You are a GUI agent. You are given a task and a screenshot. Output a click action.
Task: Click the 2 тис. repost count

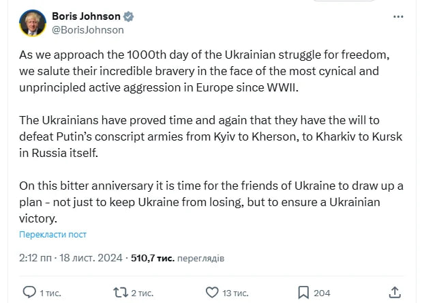(x=142, y=293)
